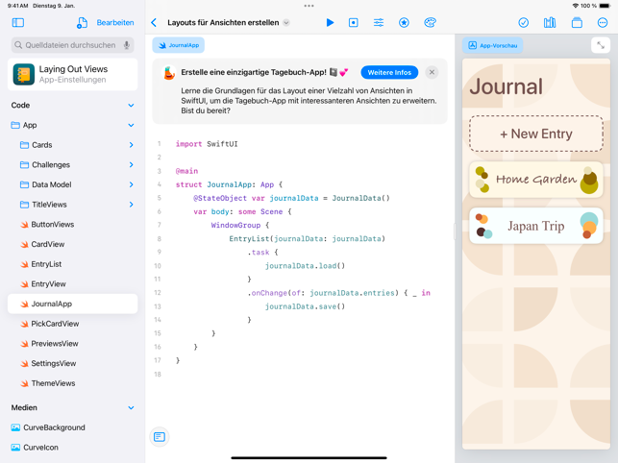Expand the Cards folder
The width and height of the screenshot is (618, 463).
point(131,145)
